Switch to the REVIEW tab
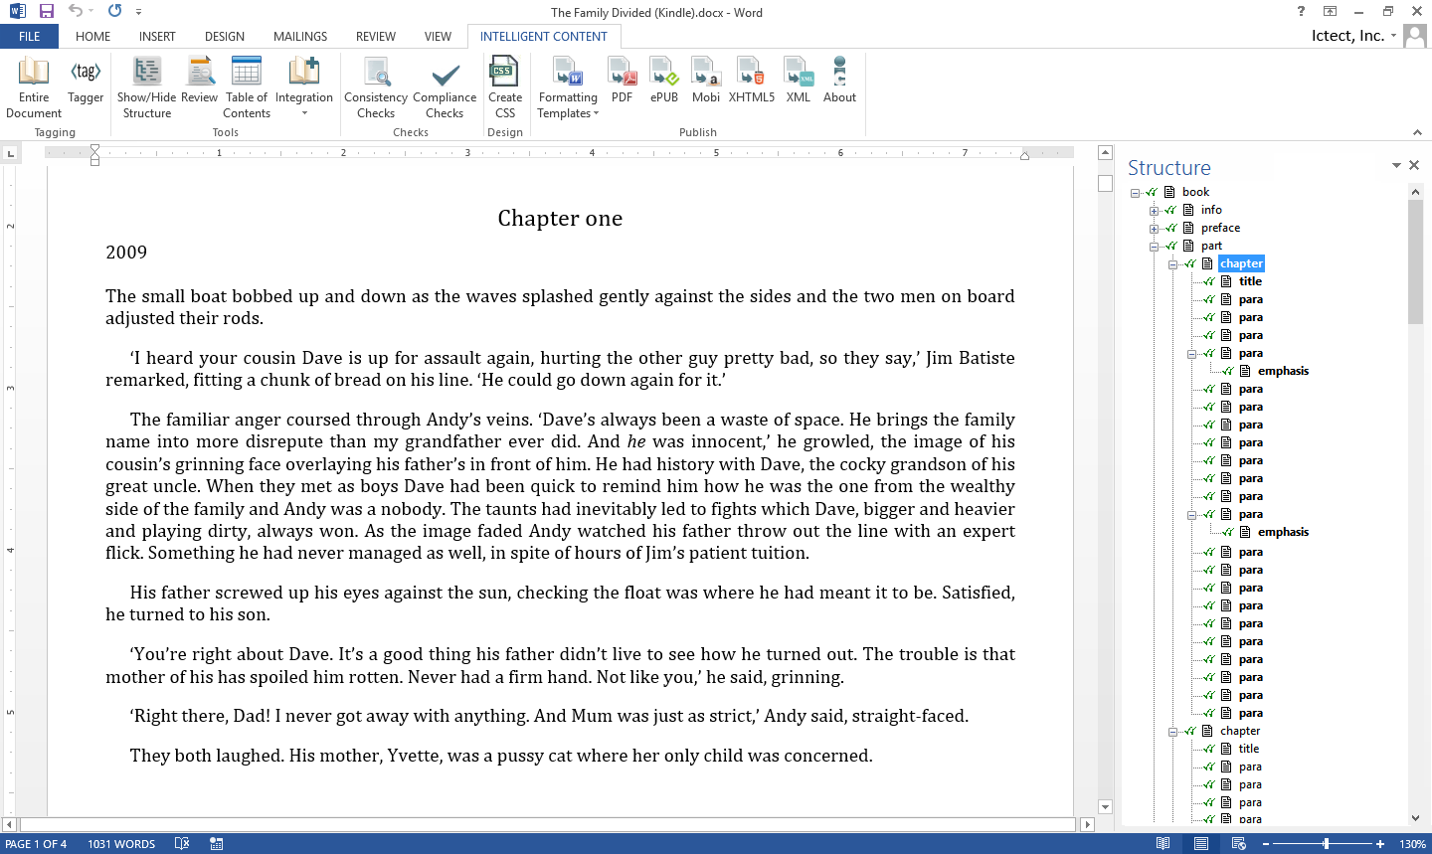The height and width of the screenshot is (854, 1432). coord(376,37)
